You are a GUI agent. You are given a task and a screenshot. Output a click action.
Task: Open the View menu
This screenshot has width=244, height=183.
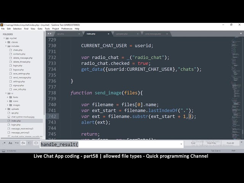[x=33, y=29]
